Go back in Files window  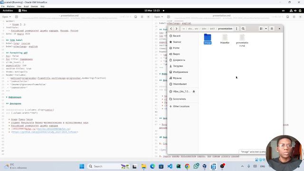(171, 28)
